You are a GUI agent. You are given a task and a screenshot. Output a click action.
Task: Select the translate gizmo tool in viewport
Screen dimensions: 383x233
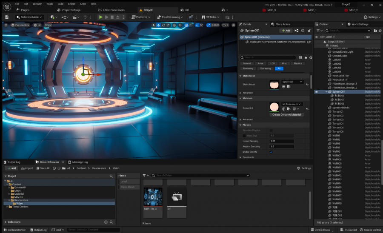(159, 25)
